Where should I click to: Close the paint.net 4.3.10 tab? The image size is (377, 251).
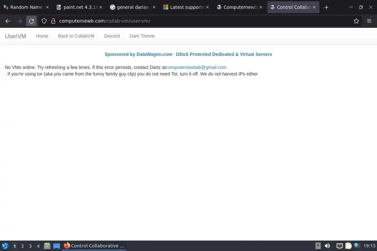click(101, 7)
